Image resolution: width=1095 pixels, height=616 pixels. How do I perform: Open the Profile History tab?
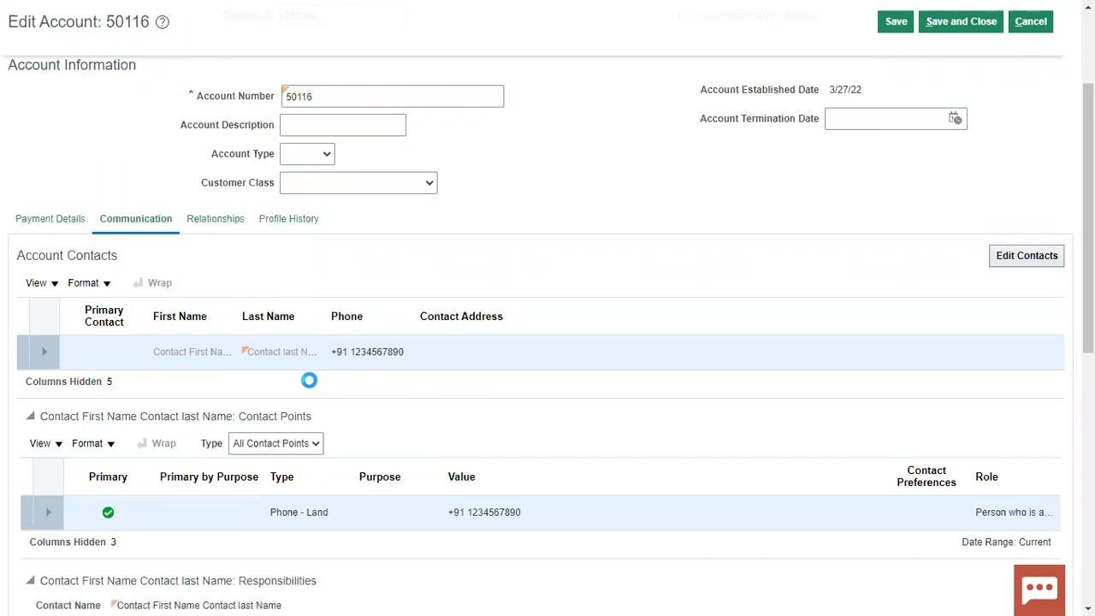289,219
